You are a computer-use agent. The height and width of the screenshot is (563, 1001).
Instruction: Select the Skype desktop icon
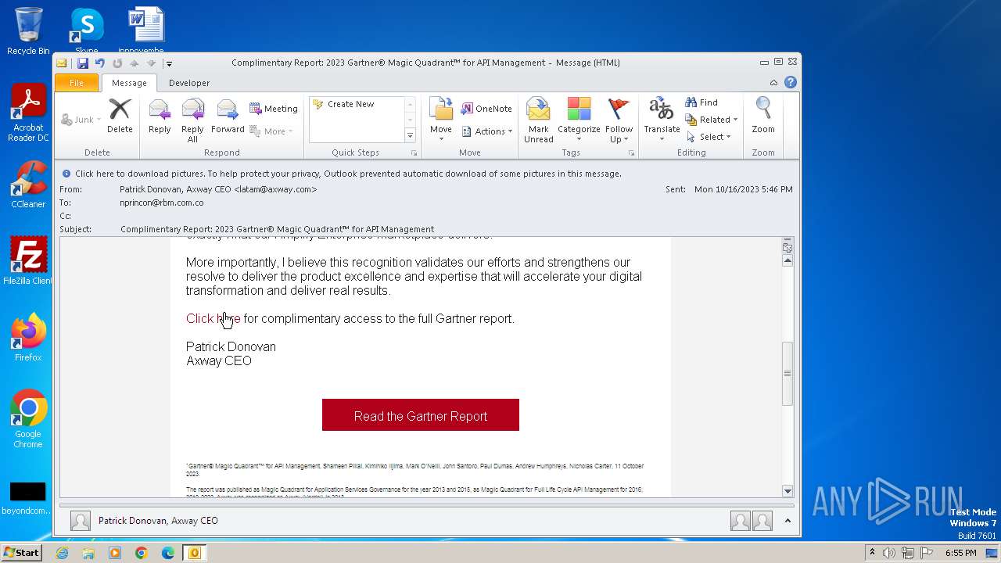[x=87, y=30]
